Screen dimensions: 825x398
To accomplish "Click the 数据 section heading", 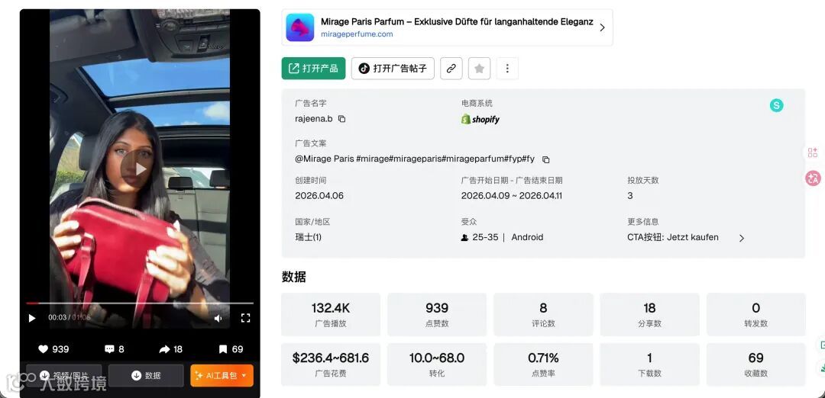I will (x=293, y=277).
